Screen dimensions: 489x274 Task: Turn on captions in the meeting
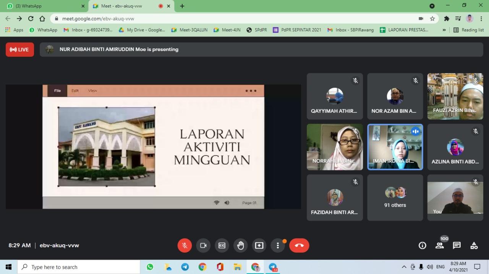pos(222,245)
